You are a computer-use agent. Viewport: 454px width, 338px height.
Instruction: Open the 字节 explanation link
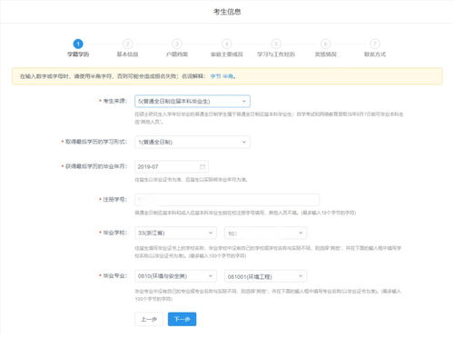pyautogui.click(x=215, y=76)
